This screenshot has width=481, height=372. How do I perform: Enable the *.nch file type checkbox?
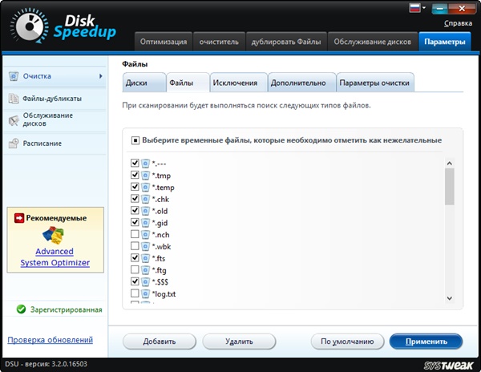135,235
